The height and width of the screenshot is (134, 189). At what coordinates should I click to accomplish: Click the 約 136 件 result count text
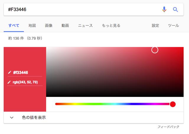pyautogui.click(x=25, y=38)
